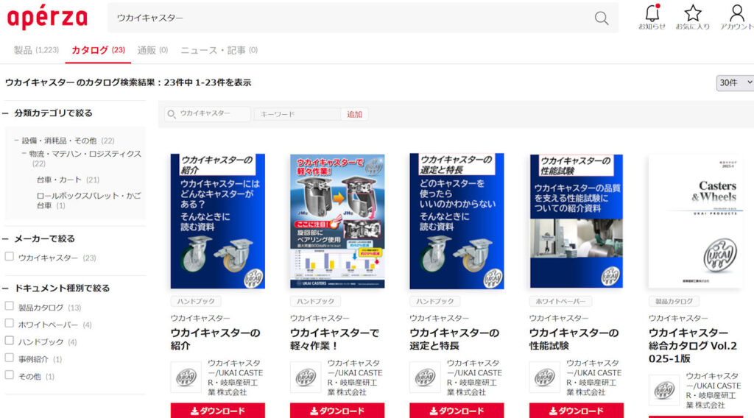Click the 追加 keyword add button
754x418 pixels.
354,114
